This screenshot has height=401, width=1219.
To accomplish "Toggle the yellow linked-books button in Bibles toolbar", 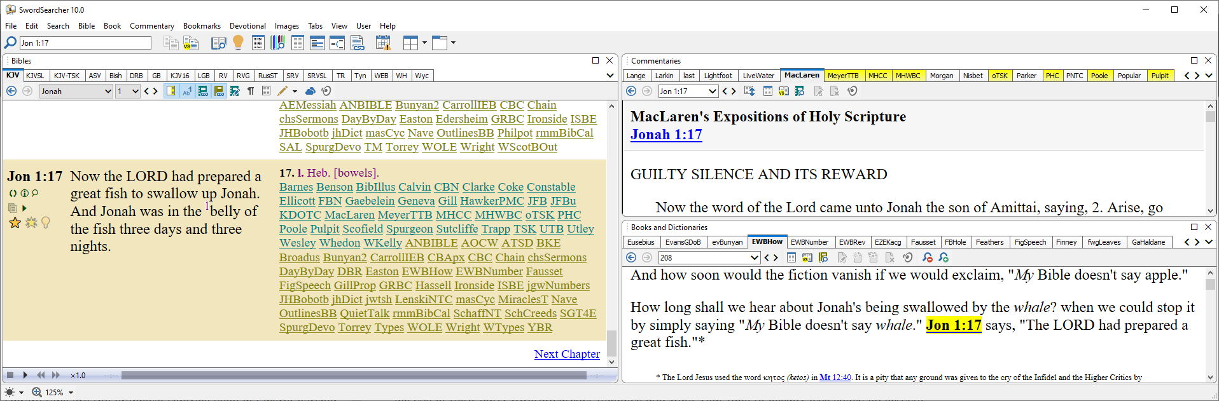I will click(x=219, y=91).
